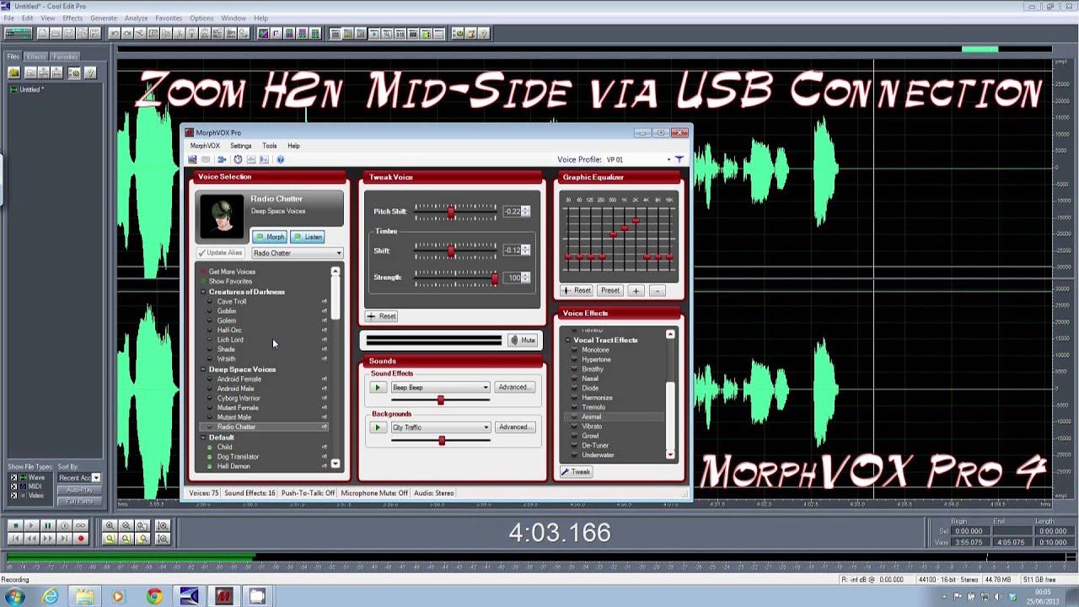Click the Graphic Equalizer Preset button
This screenshot has height=607, width=1079.
pos(610,291)
